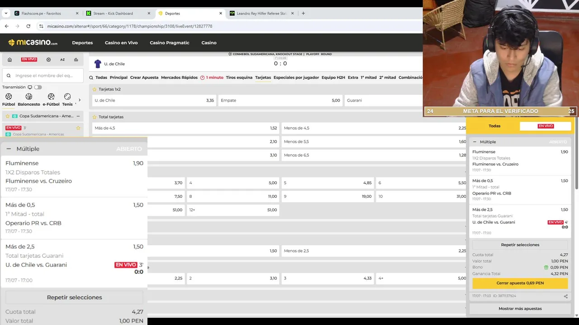This screenshot has height=325, width=579.
Task: Share the bet via share icon
Action: tap(566, 297)
